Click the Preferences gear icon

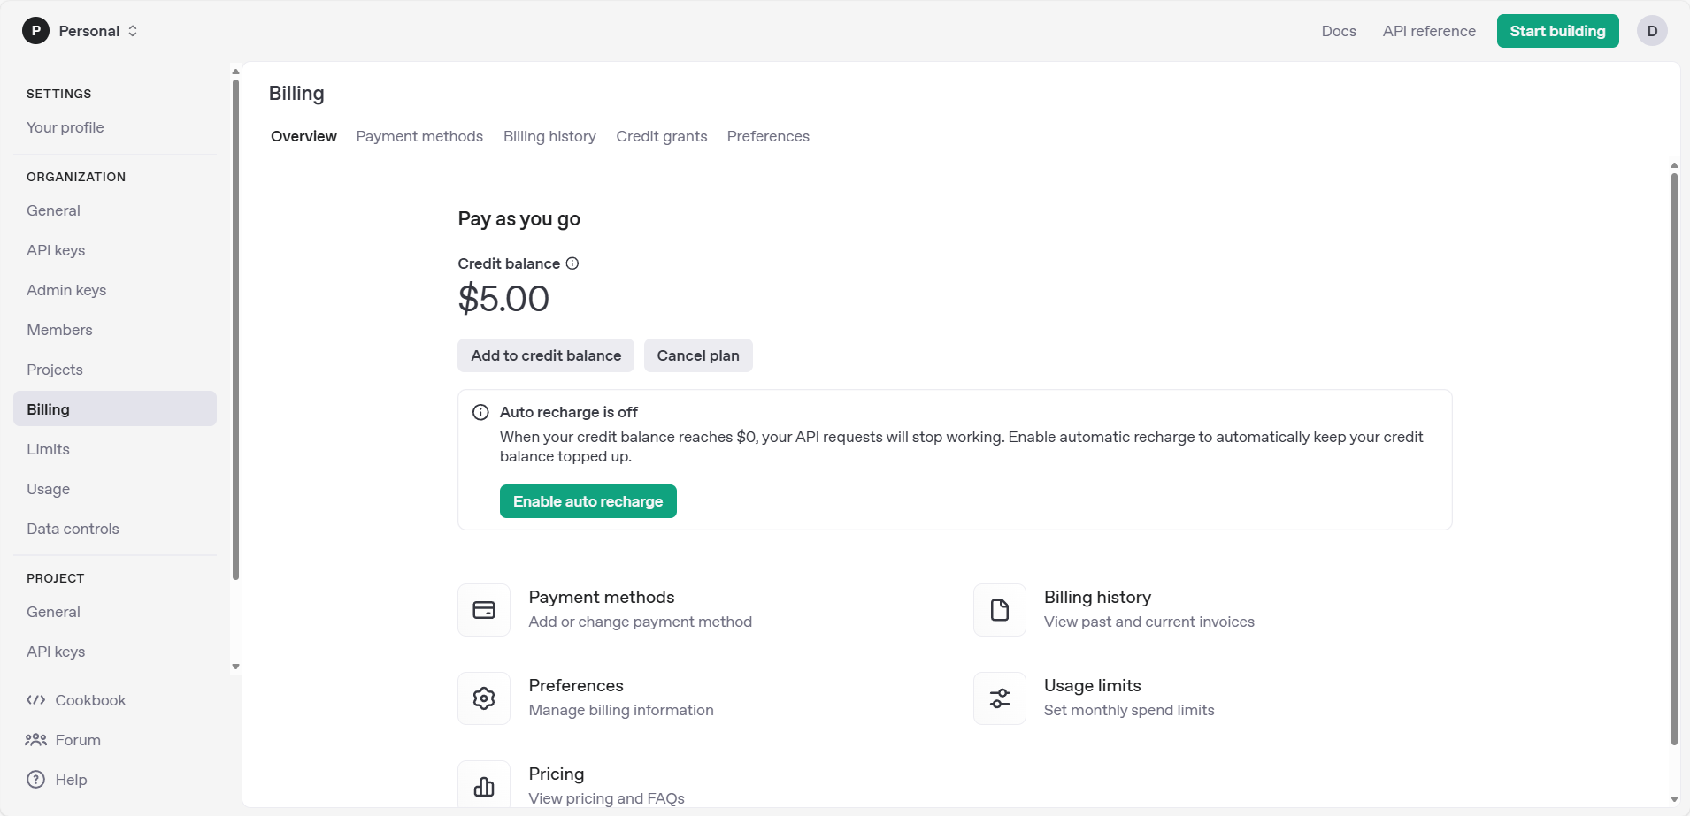(484, 698)
